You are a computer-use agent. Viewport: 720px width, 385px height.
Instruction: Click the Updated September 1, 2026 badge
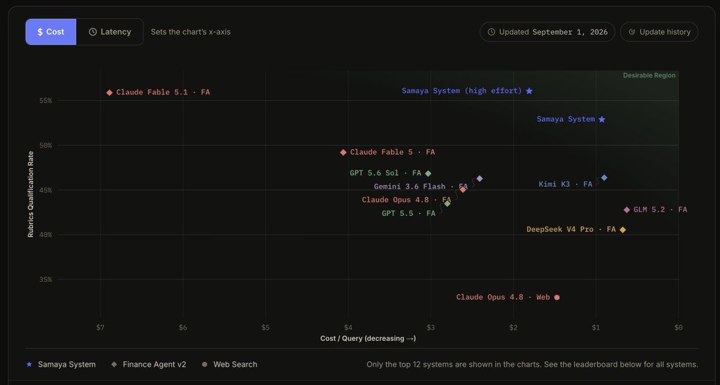547,32
